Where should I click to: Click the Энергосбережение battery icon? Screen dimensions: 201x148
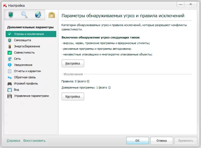coord(10,46)
